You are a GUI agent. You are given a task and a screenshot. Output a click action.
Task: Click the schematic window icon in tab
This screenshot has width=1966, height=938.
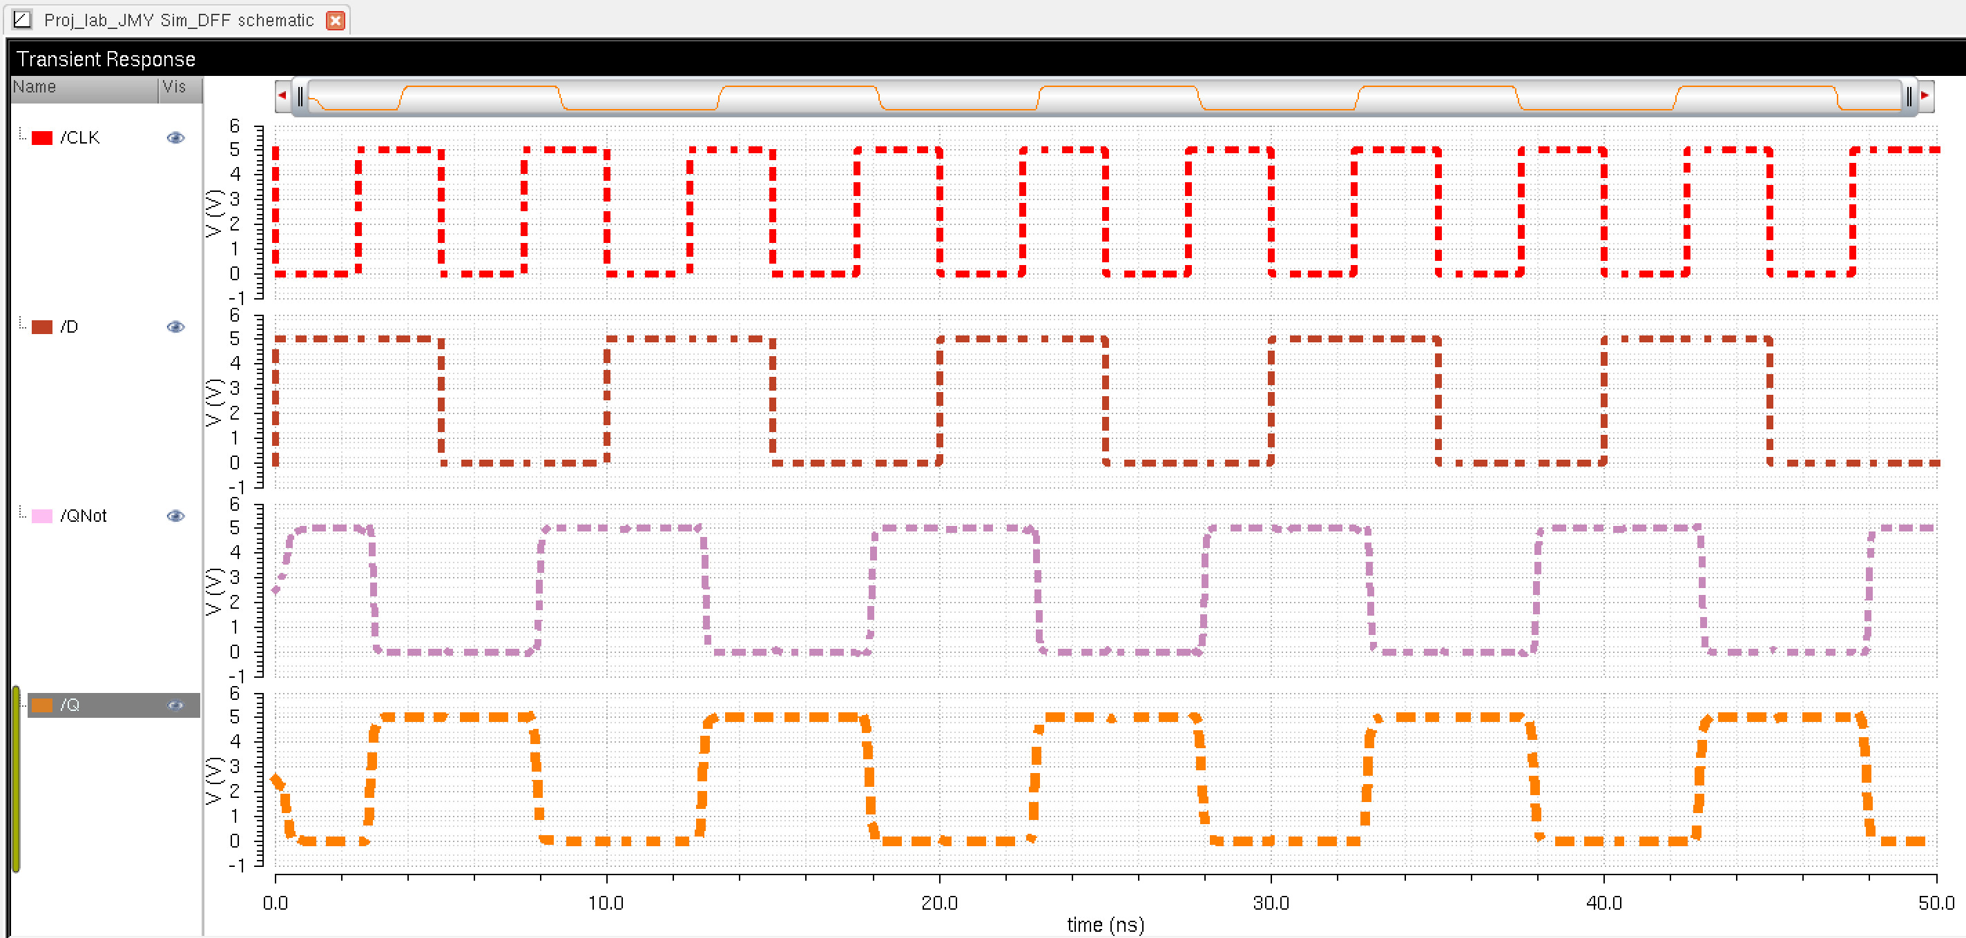pyautogui.click(x=22, y=20)
